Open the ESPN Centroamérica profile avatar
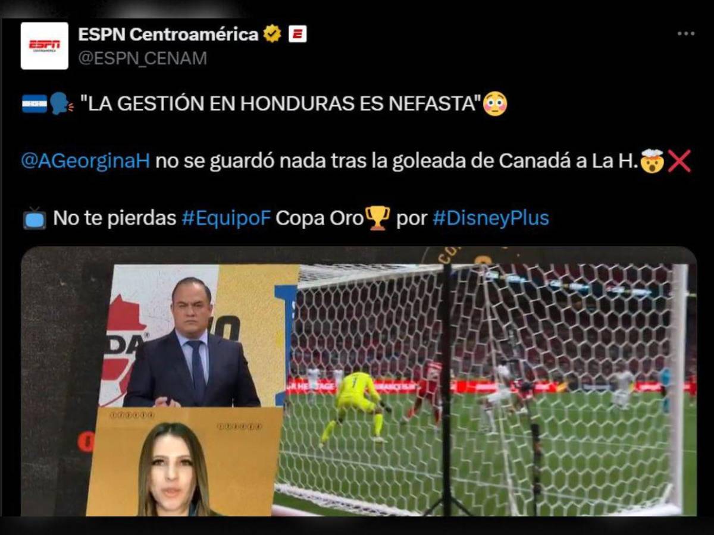Viewport: 714px width, 535px height. tap(44, 46)
